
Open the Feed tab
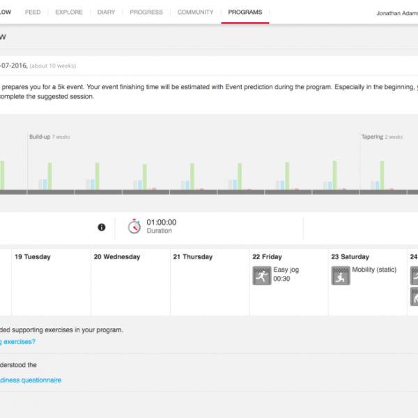[x=33, y=13]
